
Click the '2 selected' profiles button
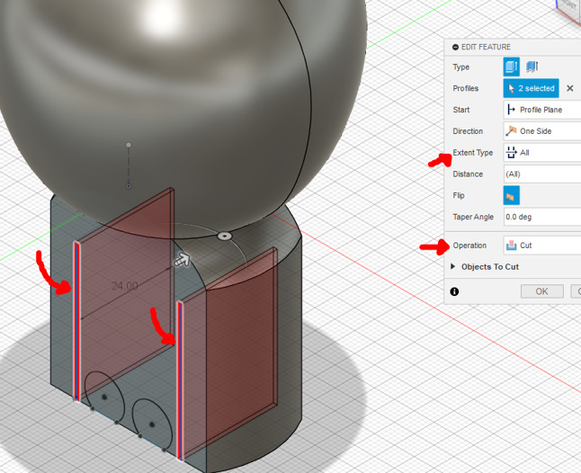(x=531, y=88)
